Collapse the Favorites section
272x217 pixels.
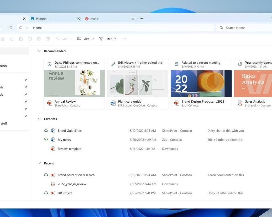[x=39, y=119]
